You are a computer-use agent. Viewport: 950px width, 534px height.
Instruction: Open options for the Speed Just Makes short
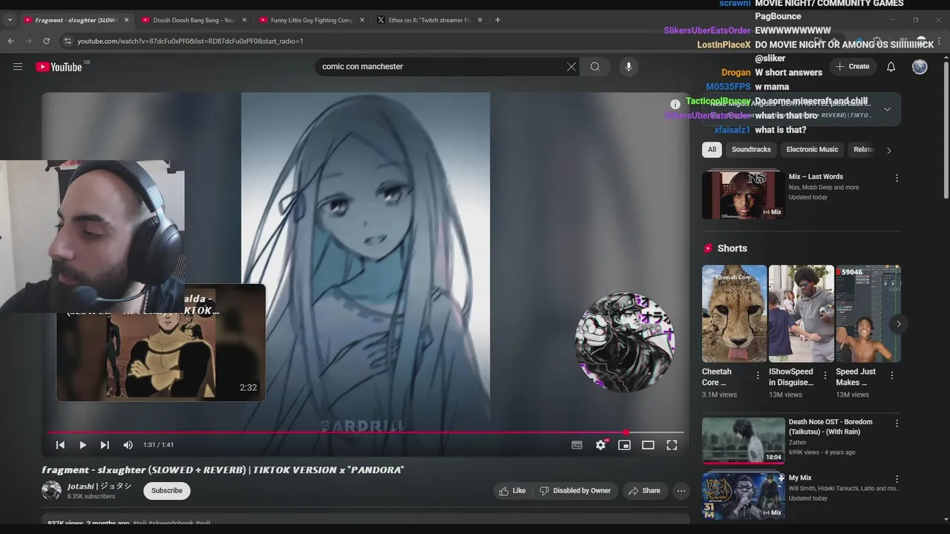tap(891, 376)
